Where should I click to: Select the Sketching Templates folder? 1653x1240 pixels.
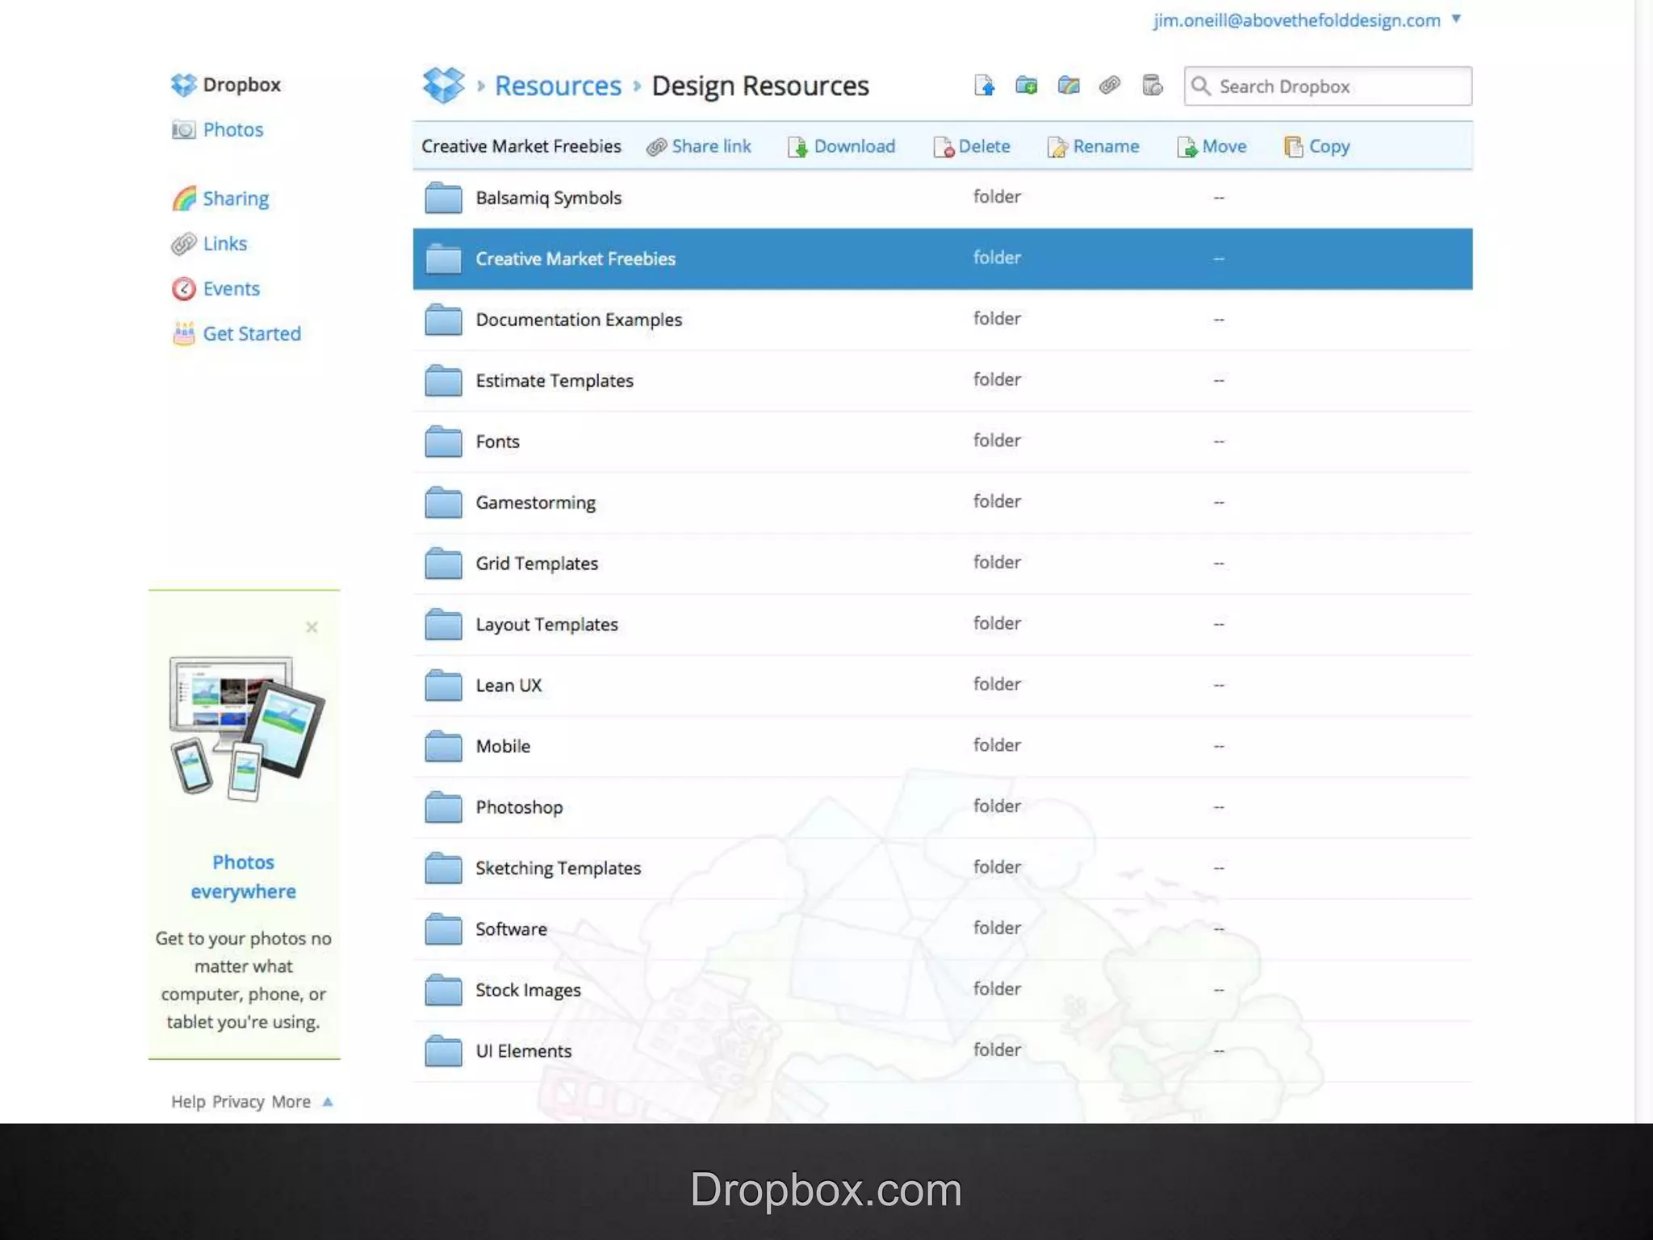pos(943,868)
